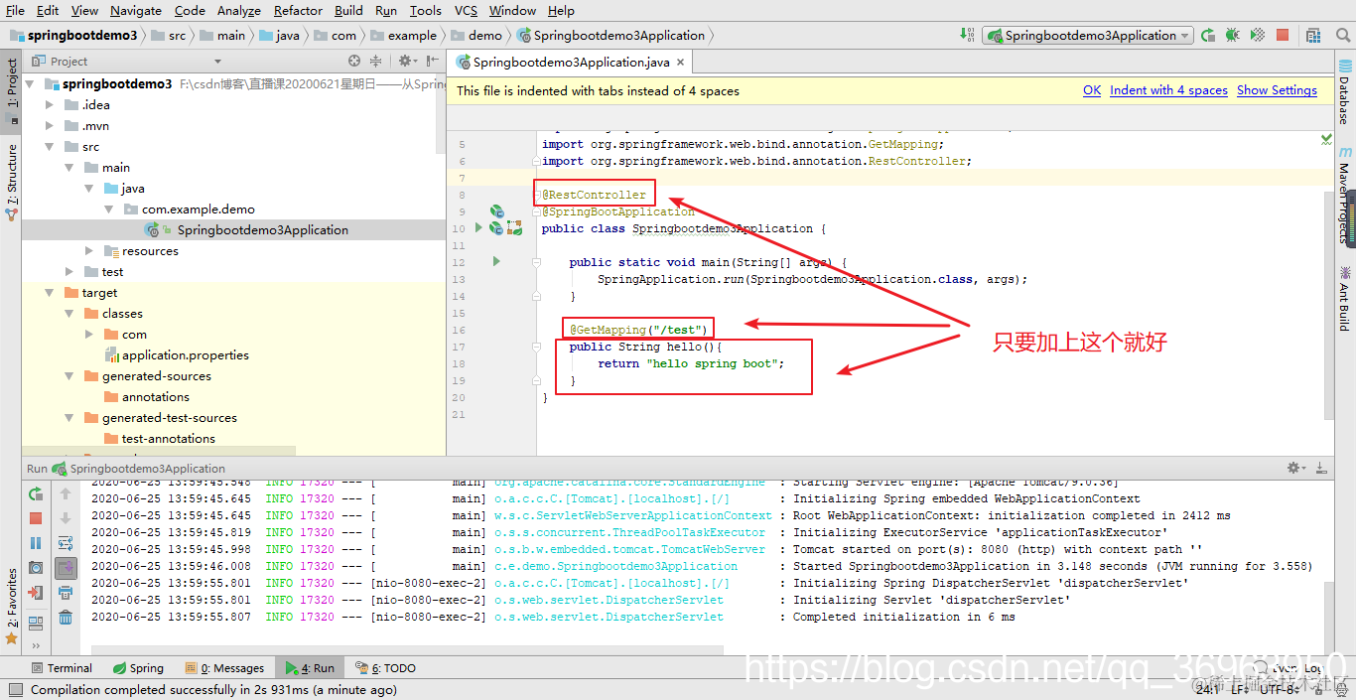Image resolution: width=1356 pixels, height=700 pixels.
Task: Build project via the binary arrow icon
Action: (x=966, y=35)
